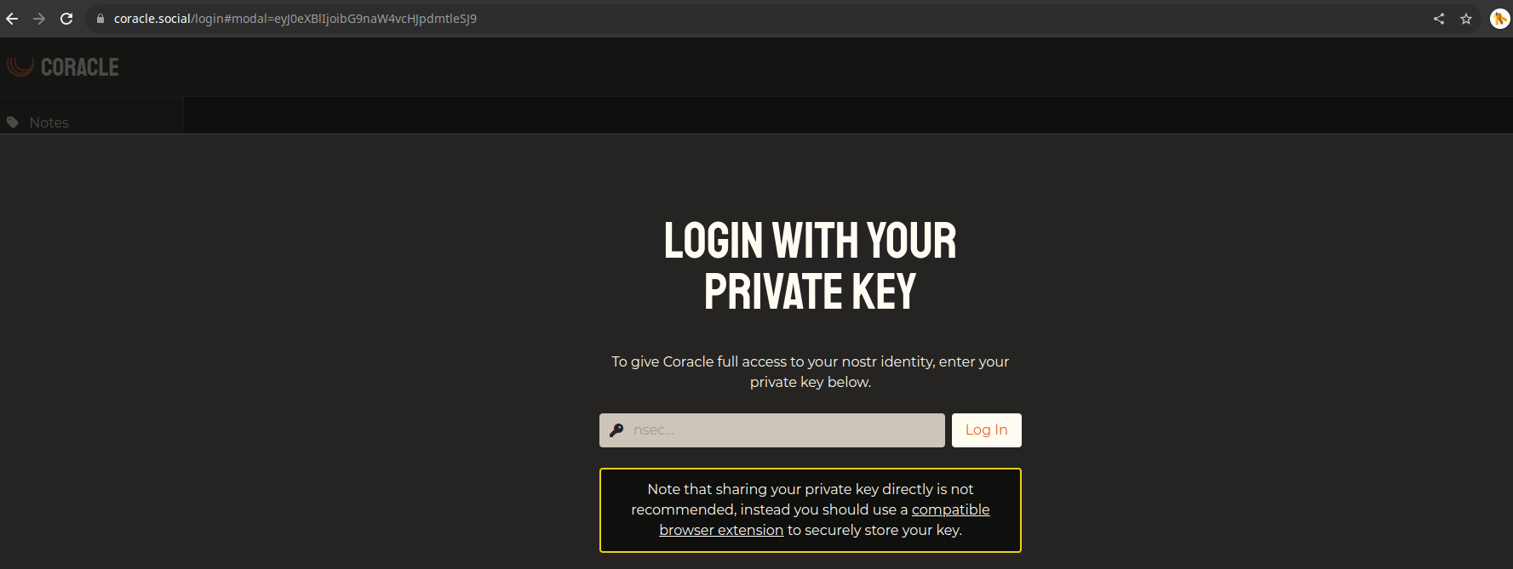This screenshot has width=1513, height=569.
Task: Click the browser back arrow
Action: click(x=12, y=19)
